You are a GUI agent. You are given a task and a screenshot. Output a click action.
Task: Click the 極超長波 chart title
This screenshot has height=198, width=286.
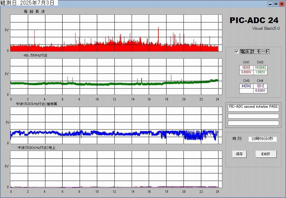34,11
